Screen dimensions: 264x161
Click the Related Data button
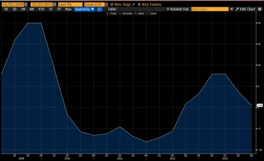pyautogui.click(x=178, y=9)
